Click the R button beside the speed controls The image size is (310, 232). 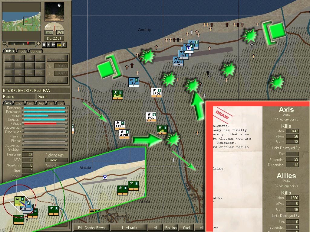pos(64,45)
